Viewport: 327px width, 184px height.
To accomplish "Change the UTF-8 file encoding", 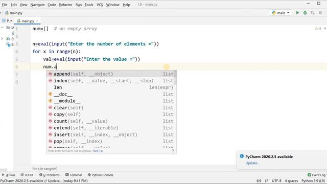I will (276, 180).
